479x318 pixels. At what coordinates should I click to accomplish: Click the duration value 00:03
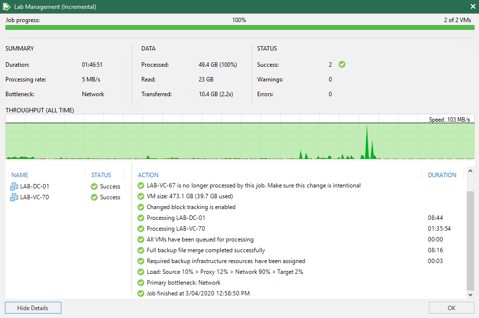point(435,261)
